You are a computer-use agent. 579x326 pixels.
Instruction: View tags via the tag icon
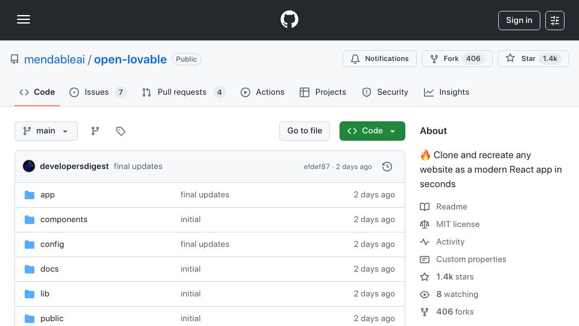(121, 131)
